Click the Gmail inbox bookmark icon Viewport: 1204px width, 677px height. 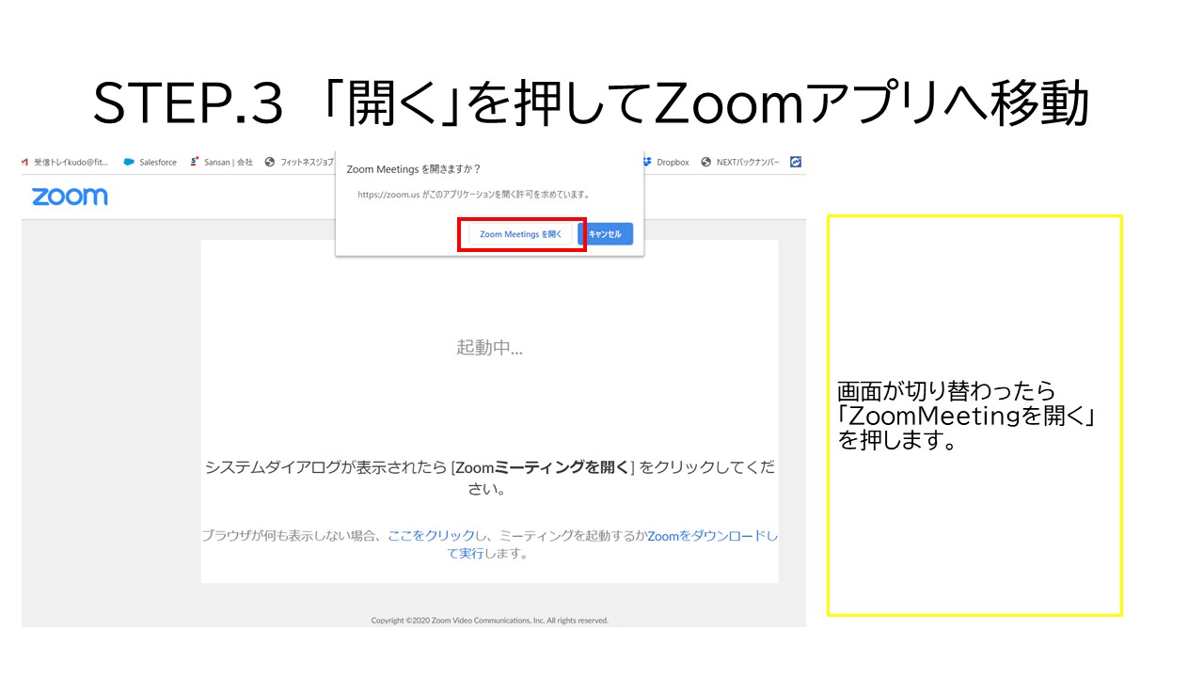click(x=25, y=162)
